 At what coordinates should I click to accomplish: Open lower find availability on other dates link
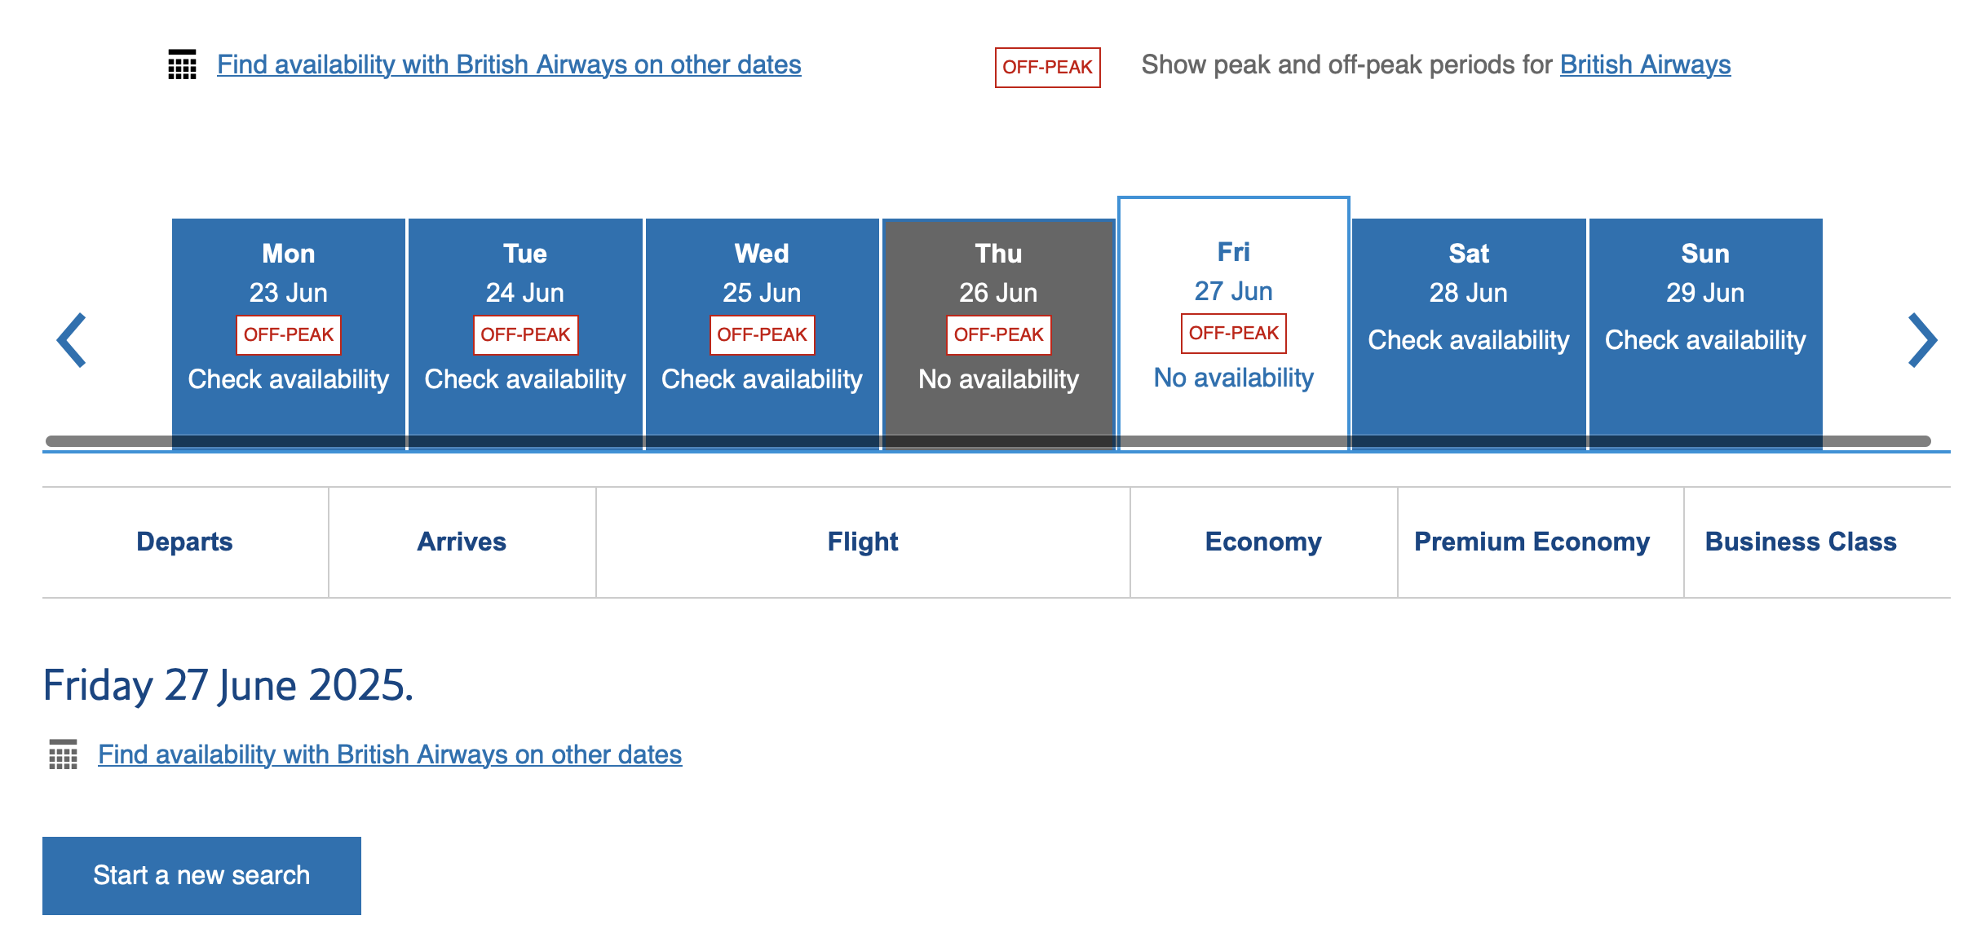390,754
